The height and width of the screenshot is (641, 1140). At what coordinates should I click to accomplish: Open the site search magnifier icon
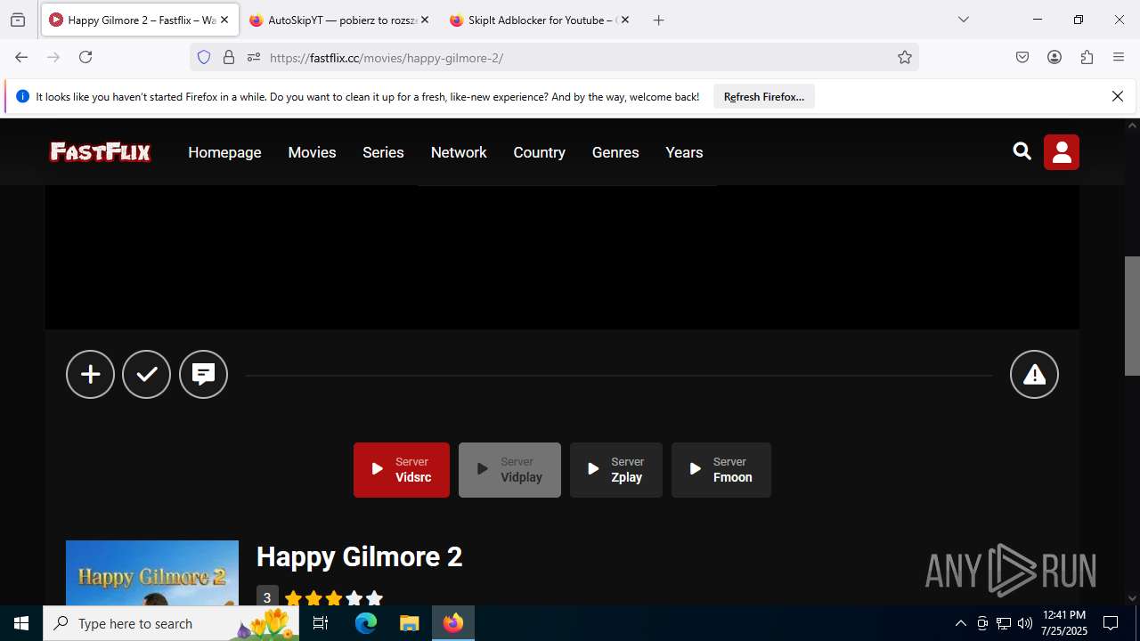point(1022,151)
